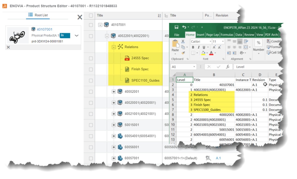Click the Merge & Center icon
297x179 pixels.
point(246,47)
